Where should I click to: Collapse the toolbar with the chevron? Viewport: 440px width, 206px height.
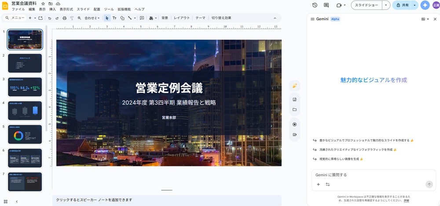(x=275, y=18)
